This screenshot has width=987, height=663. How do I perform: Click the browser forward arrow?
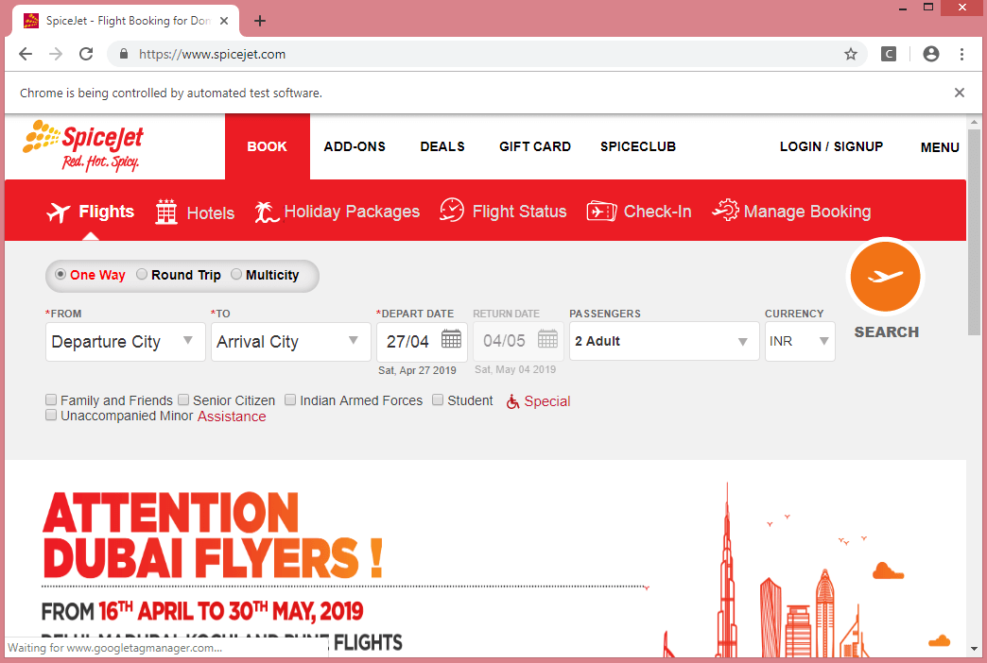(x=56, y=54)
